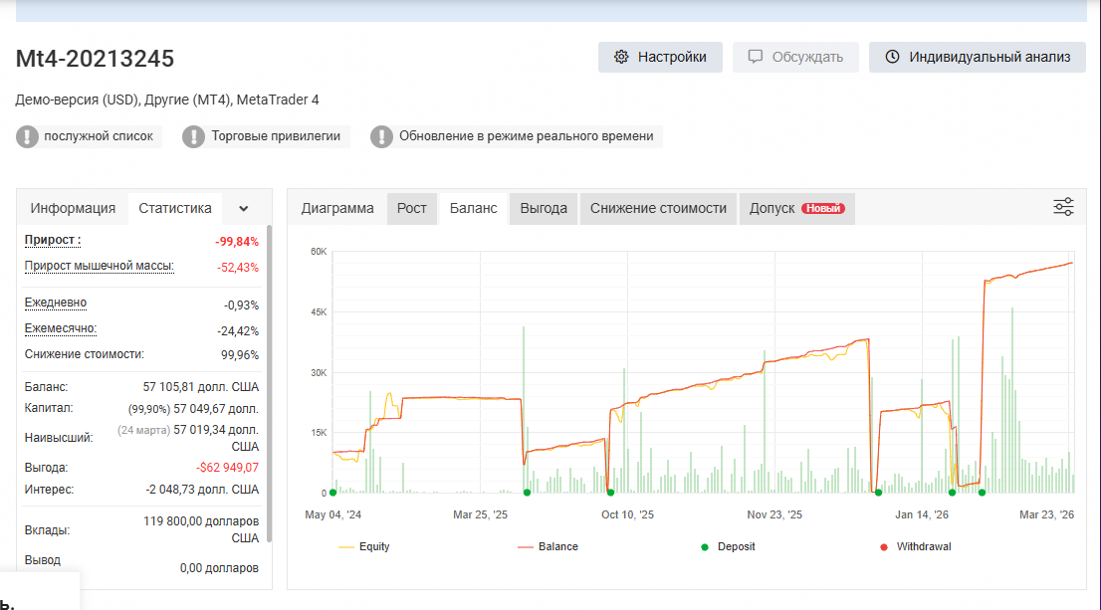This screenshot has height=610, width=1101.
Task: Click the Mar 25, '25 axis label
Action: (480, 514)
